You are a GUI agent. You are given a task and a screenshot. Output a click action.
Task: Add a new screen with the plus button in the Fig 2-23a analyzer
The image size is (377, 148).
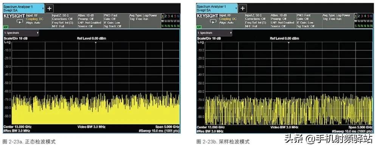coord(49,9)
